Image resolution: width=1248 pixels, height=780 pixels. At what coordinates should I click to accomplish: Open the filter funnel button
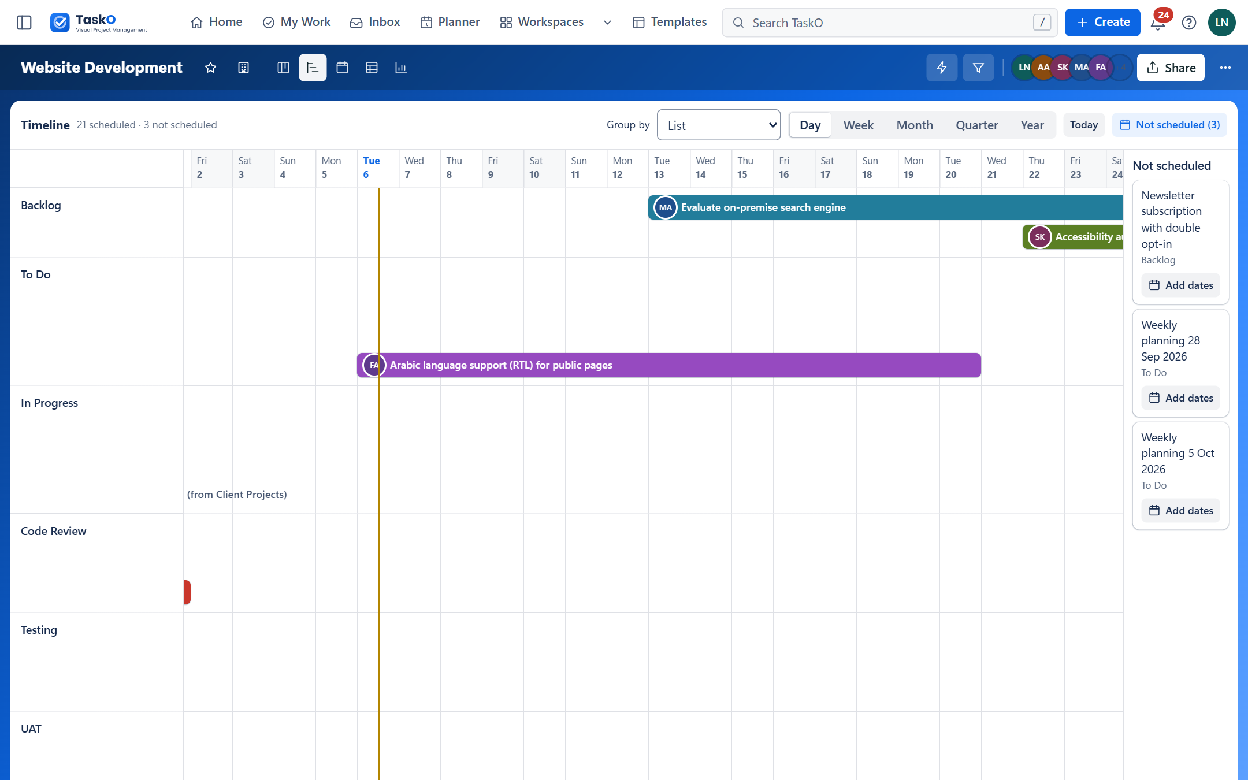click(x=978, y=68)
